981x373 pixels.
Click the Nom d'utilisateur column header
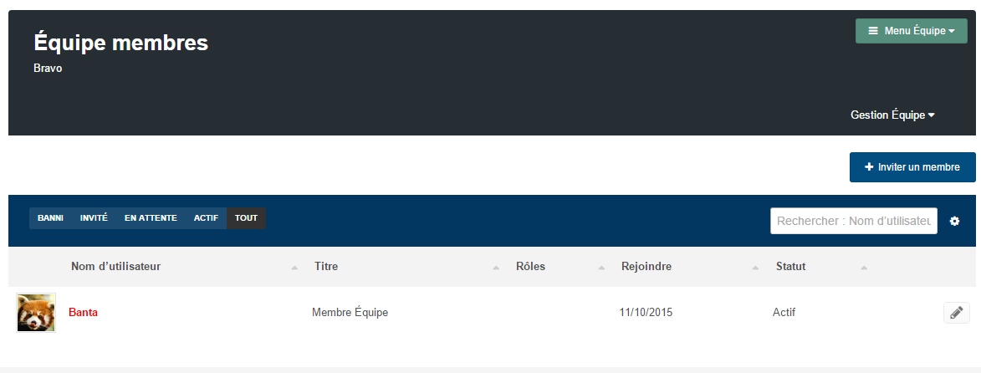click(115, 267)
